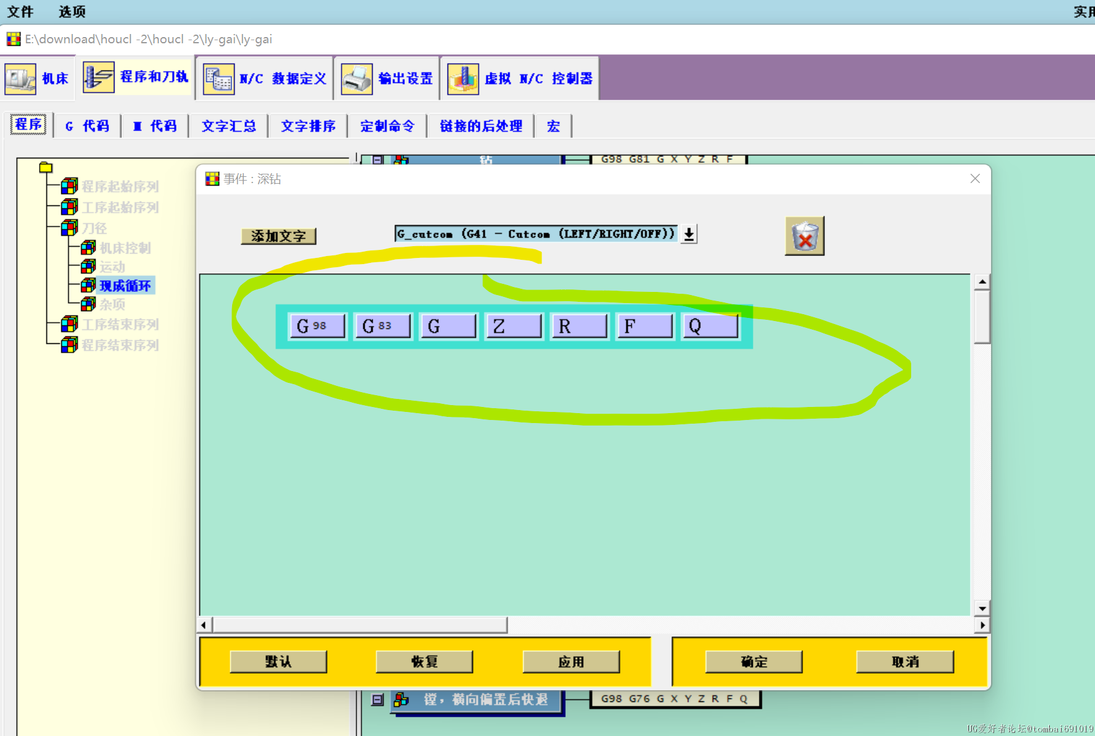
Task: Open the 宏 sub-tab
Action: 553,126
